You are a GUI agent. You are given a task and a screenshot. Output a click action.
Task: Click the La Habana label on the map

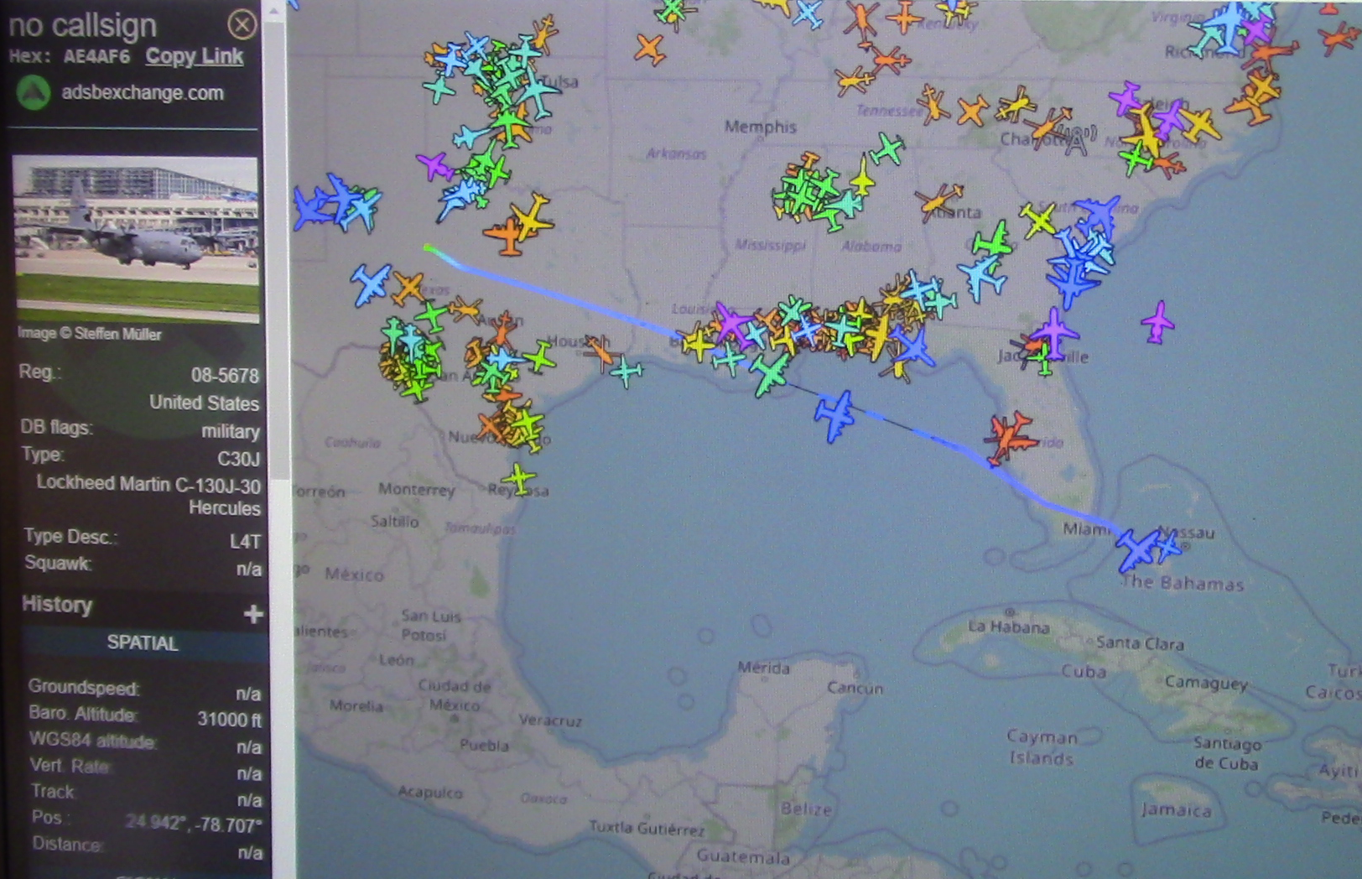click(1009, 627)
